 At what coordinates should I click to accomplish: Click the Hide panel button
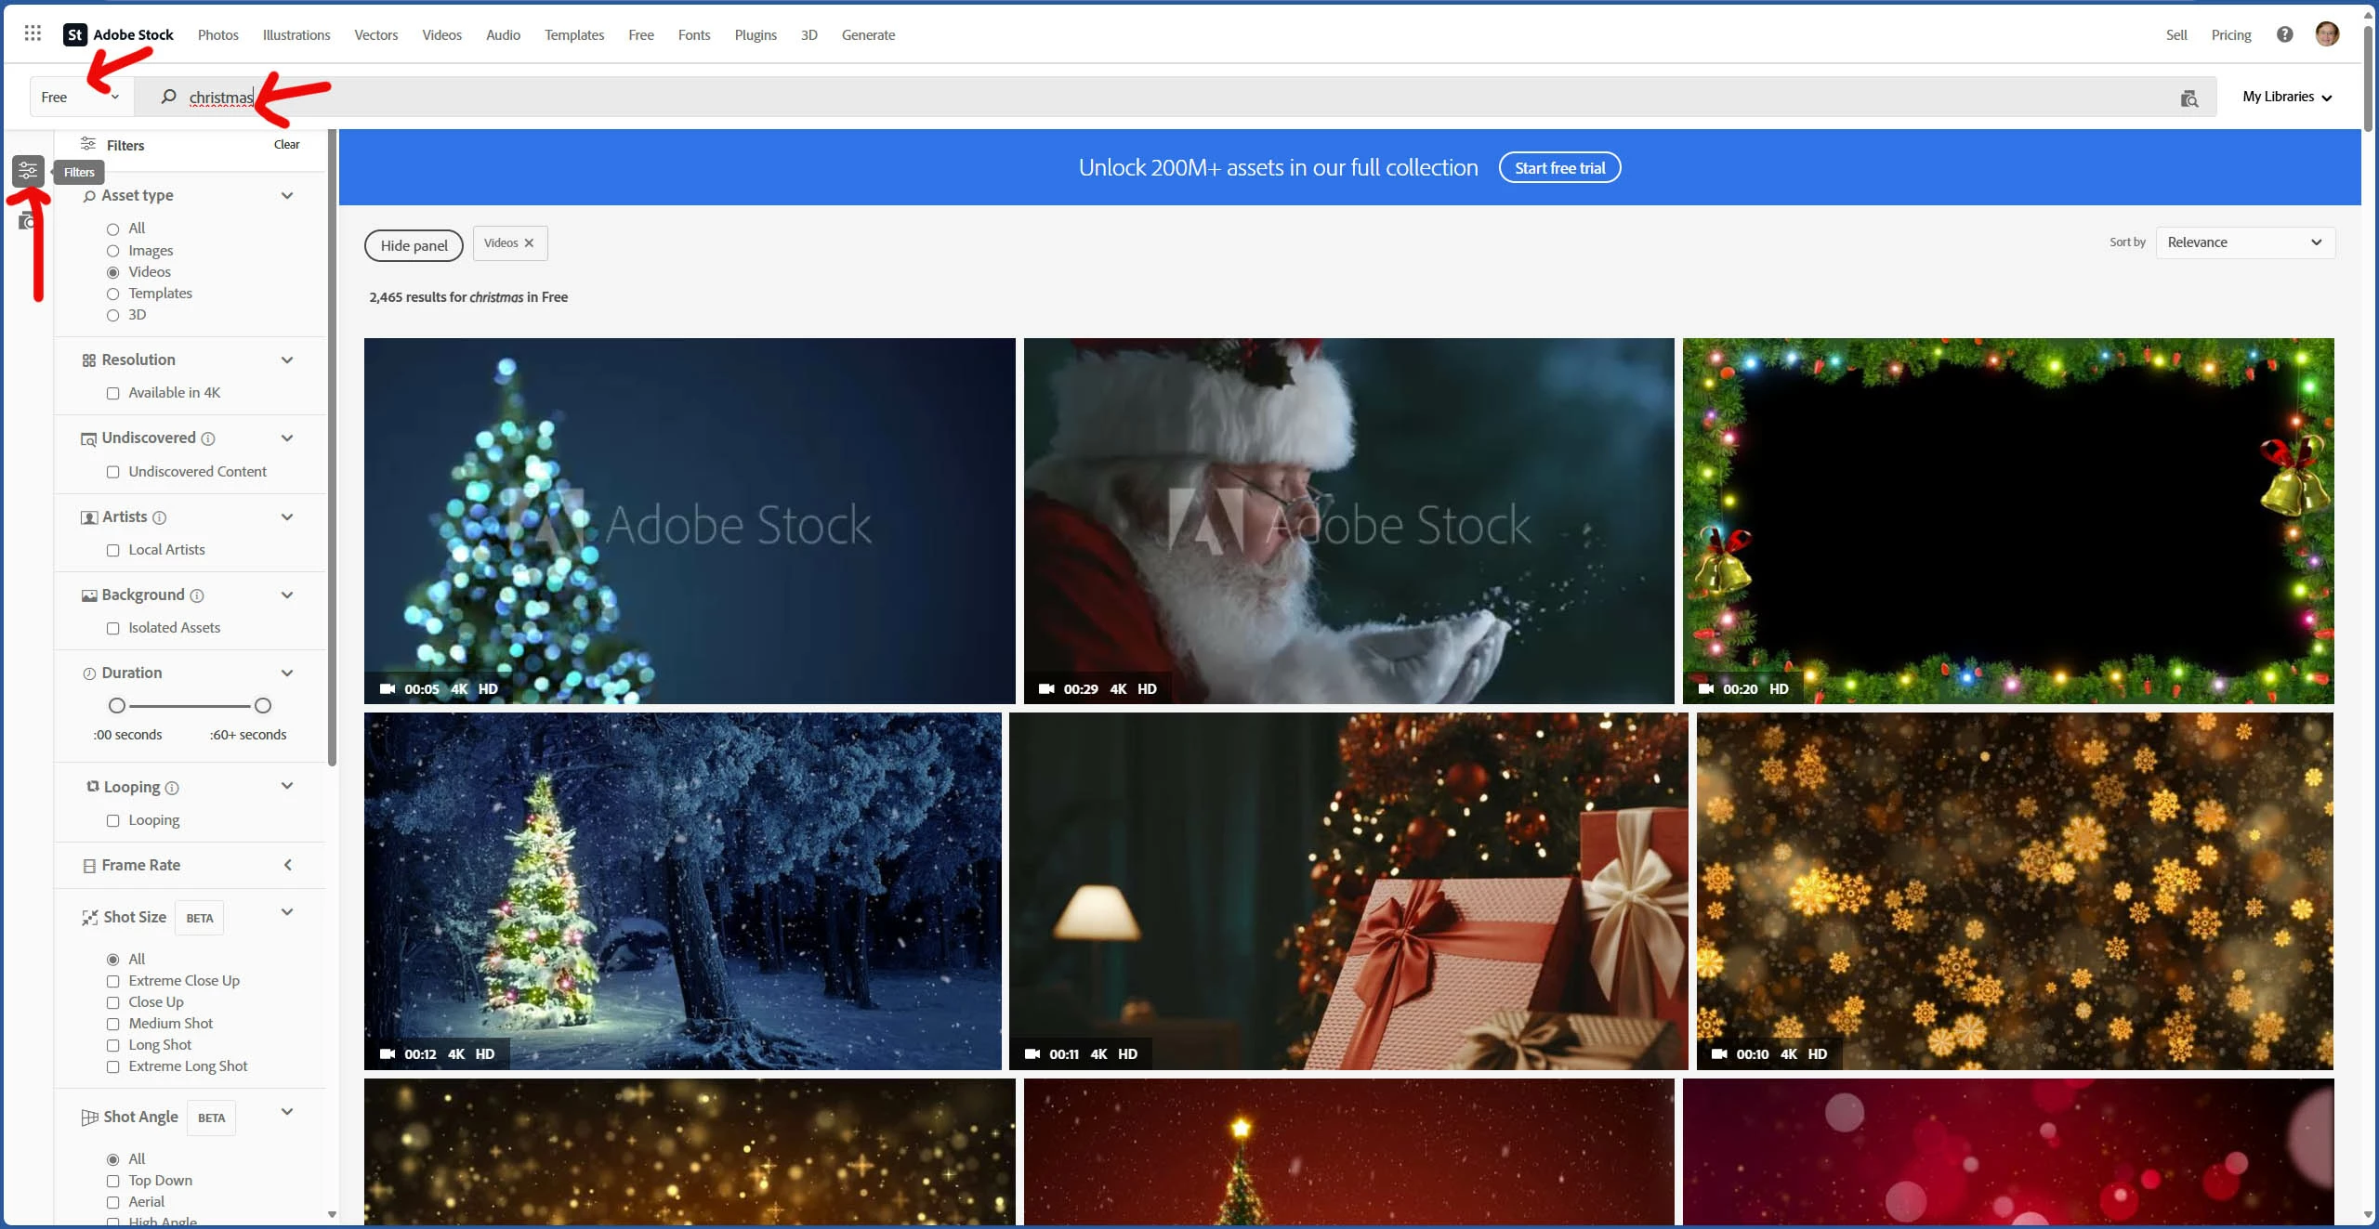click(414, 245)
